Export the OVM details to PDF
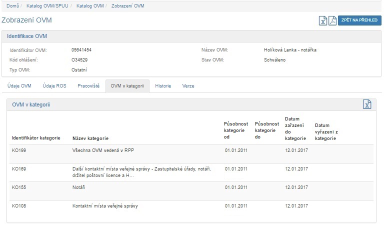The height and width of the screenshot is (225, 384). pos(332,20)
